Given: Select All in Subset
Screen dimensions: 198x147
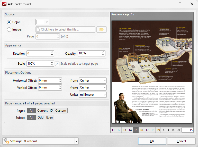Looking at the screenshot, I should coord(31,117).
